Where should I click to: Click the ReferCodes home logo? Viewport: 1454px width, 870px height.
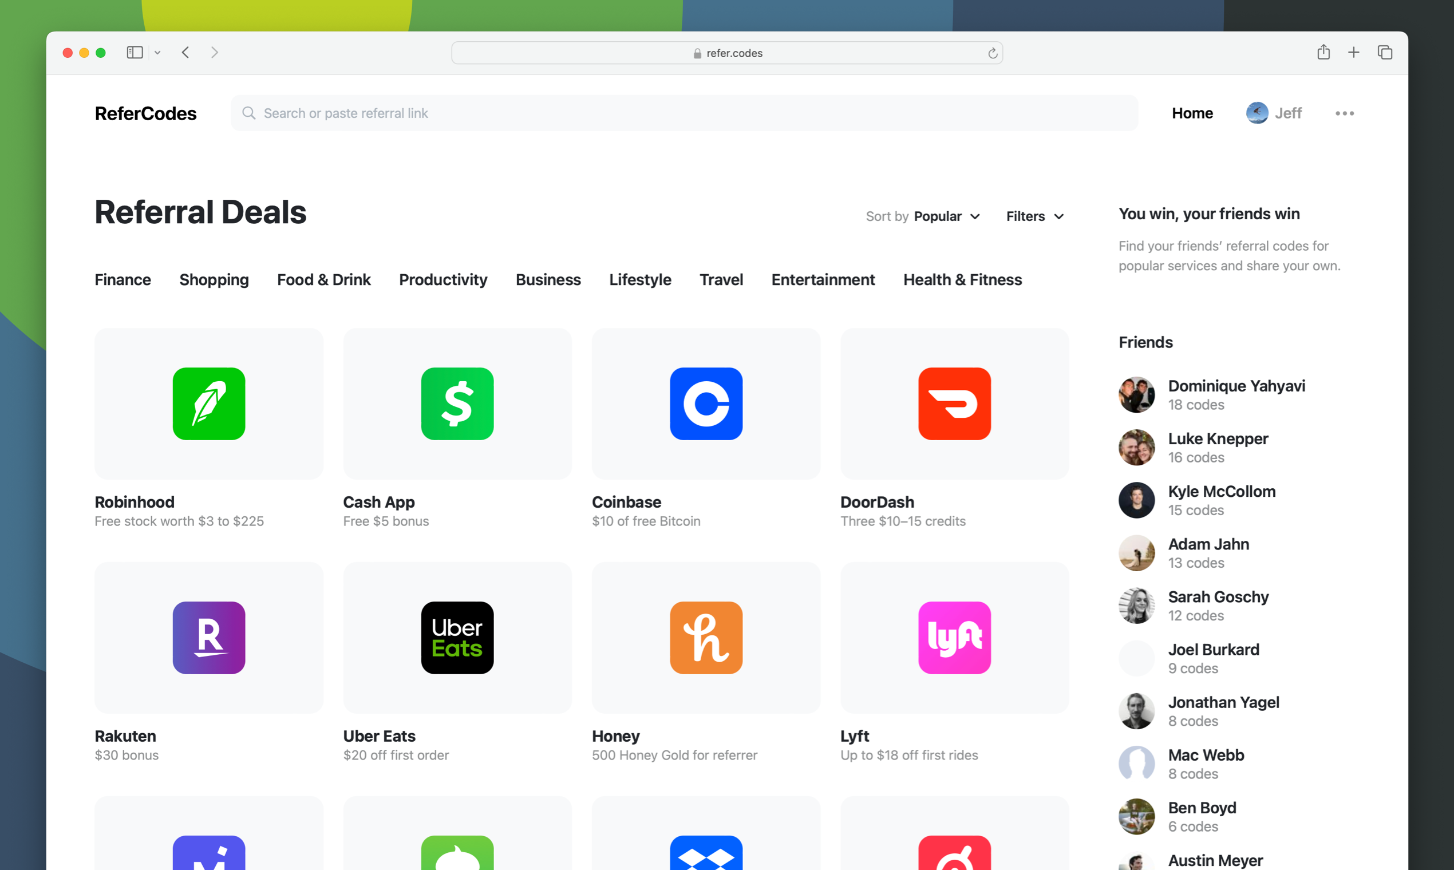(145, 113)
